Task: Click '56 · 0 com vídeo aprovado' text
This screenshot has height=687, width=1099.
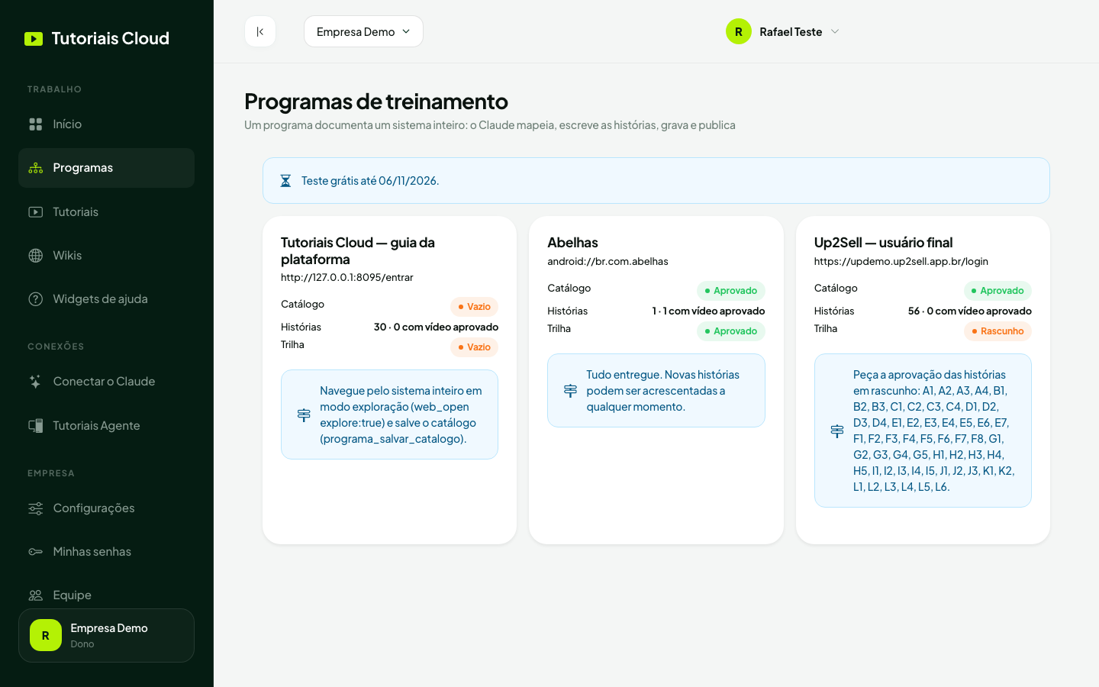Action: [x=969, y=311]
